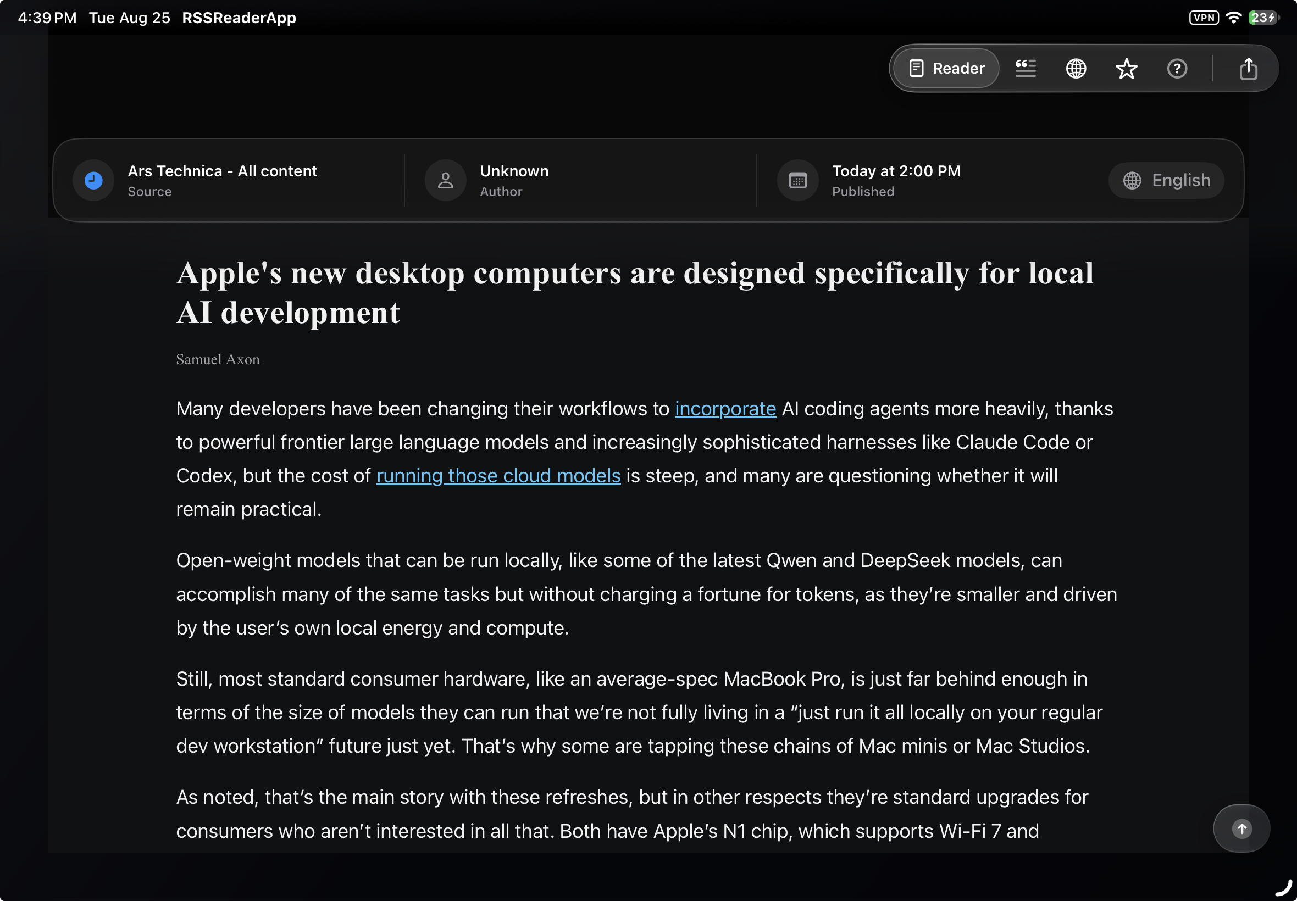Tap the Wi-Fi status icon

[1234, 18]
